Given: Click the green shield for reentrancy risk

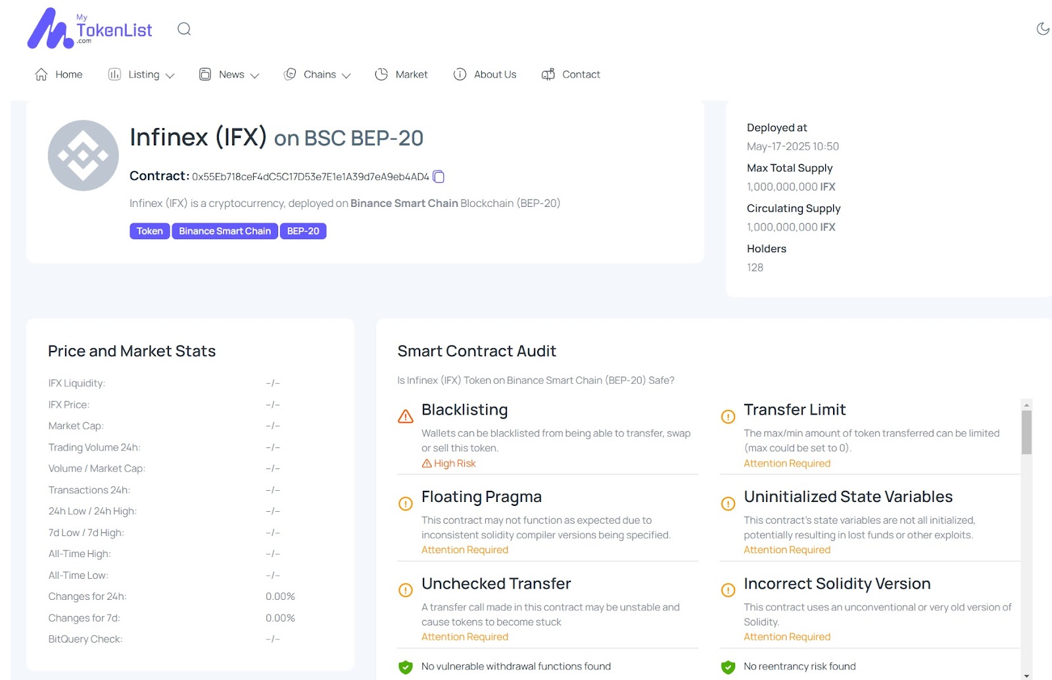Looking at the screenshot, I should [728, 667].
